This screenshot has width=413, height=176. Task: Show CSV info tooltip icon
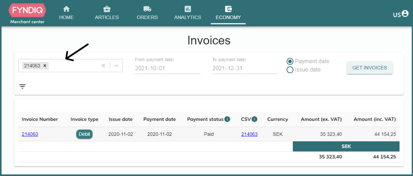click(x=255, y=119)
